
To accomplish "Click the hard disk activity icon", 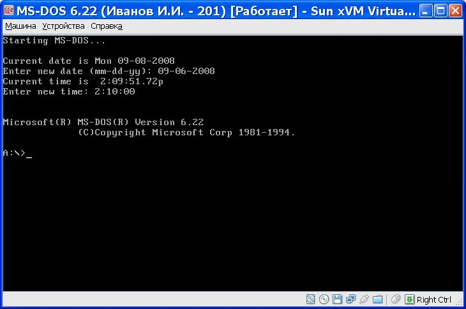I will [310, 299].
